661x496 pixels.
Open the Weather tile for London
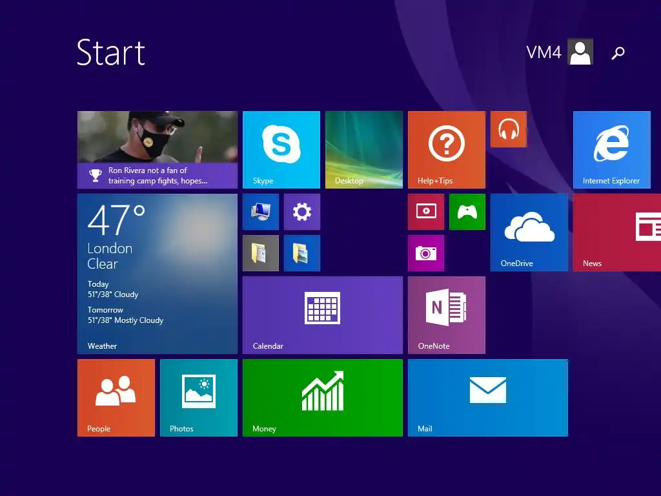tap(158, 274)
